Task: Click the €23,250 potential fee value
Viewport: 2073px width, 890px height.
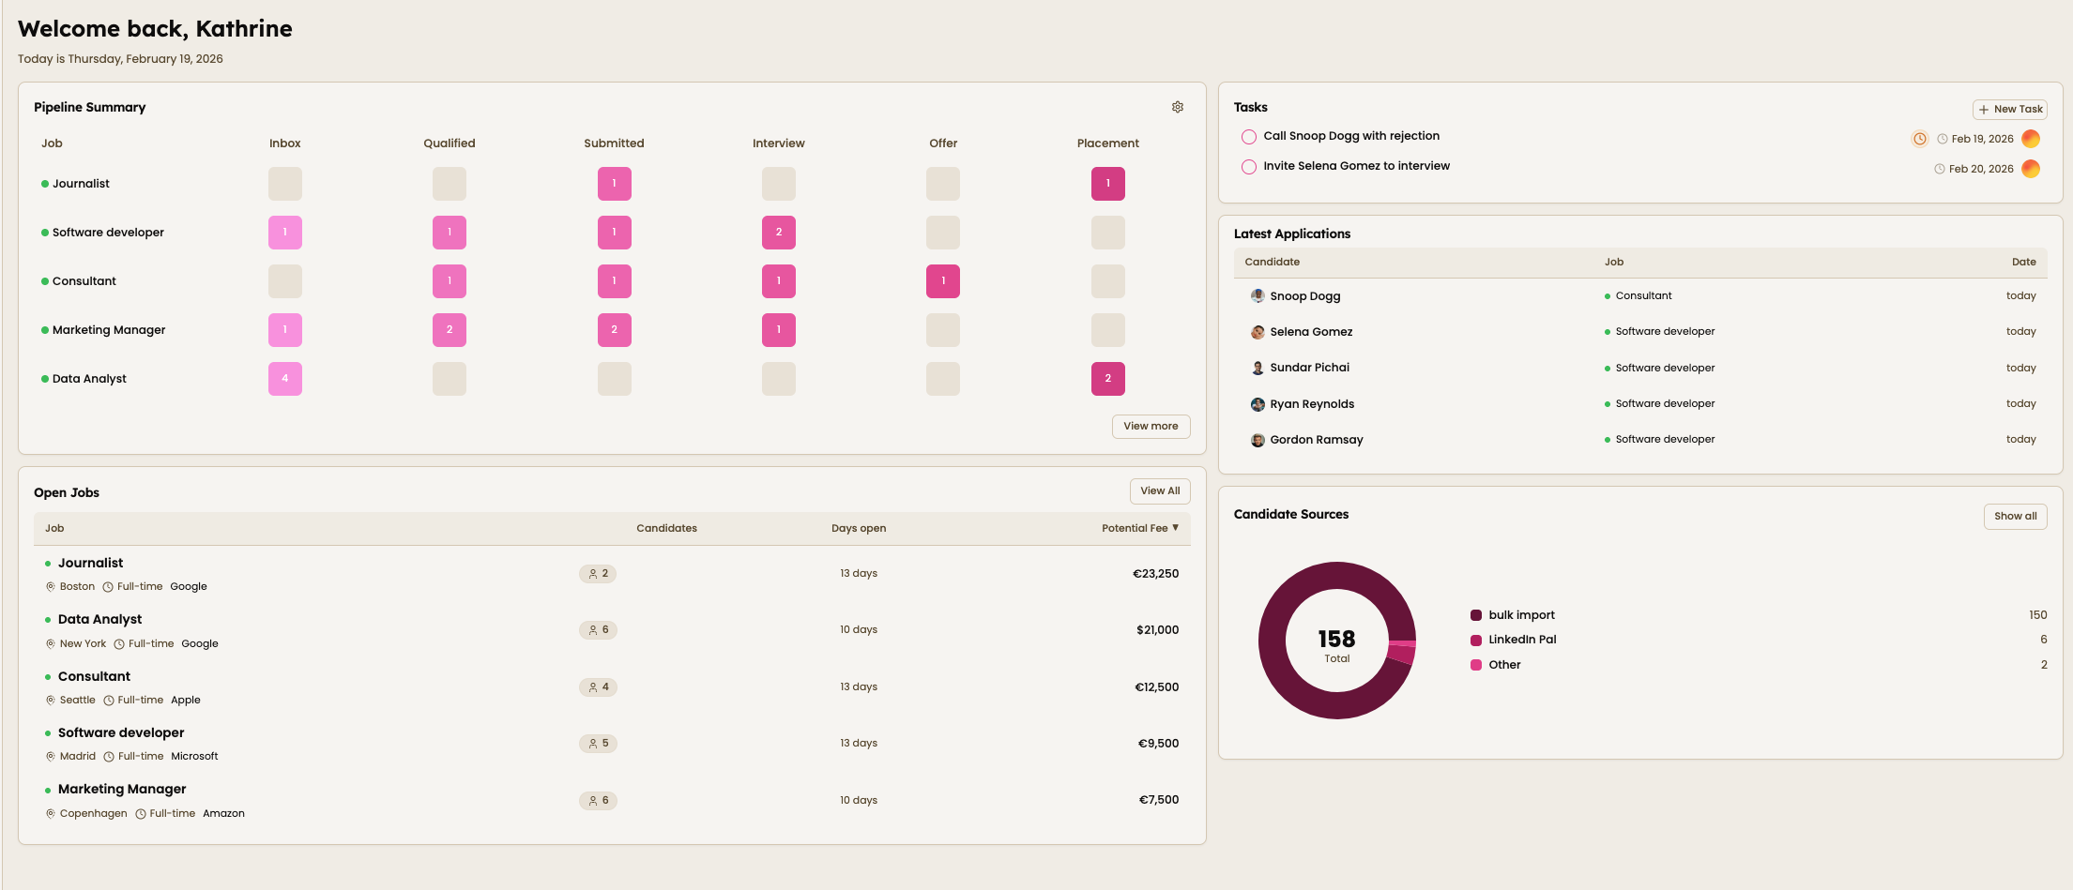Action: point(1156,574)
